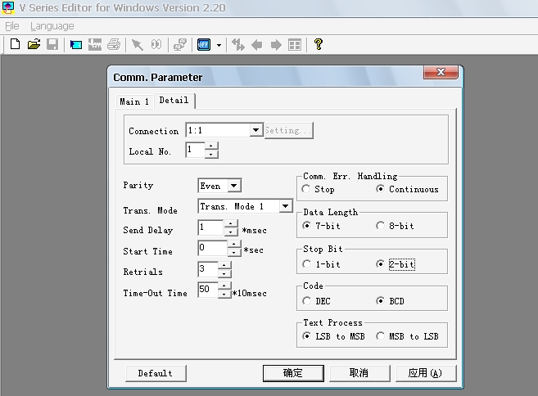Choose 8-bit data length

pyautogui.click(x=381, y=226)
